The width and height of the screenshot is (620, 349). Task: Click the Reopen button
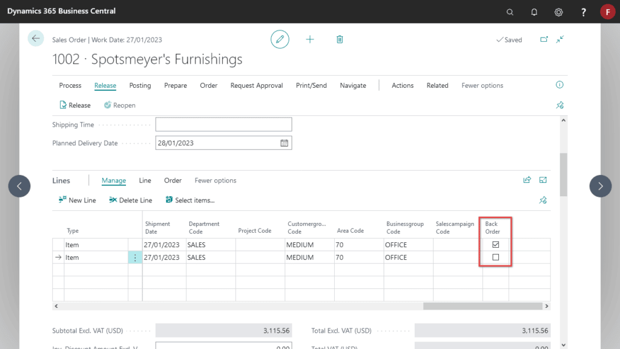coord(119,105)
